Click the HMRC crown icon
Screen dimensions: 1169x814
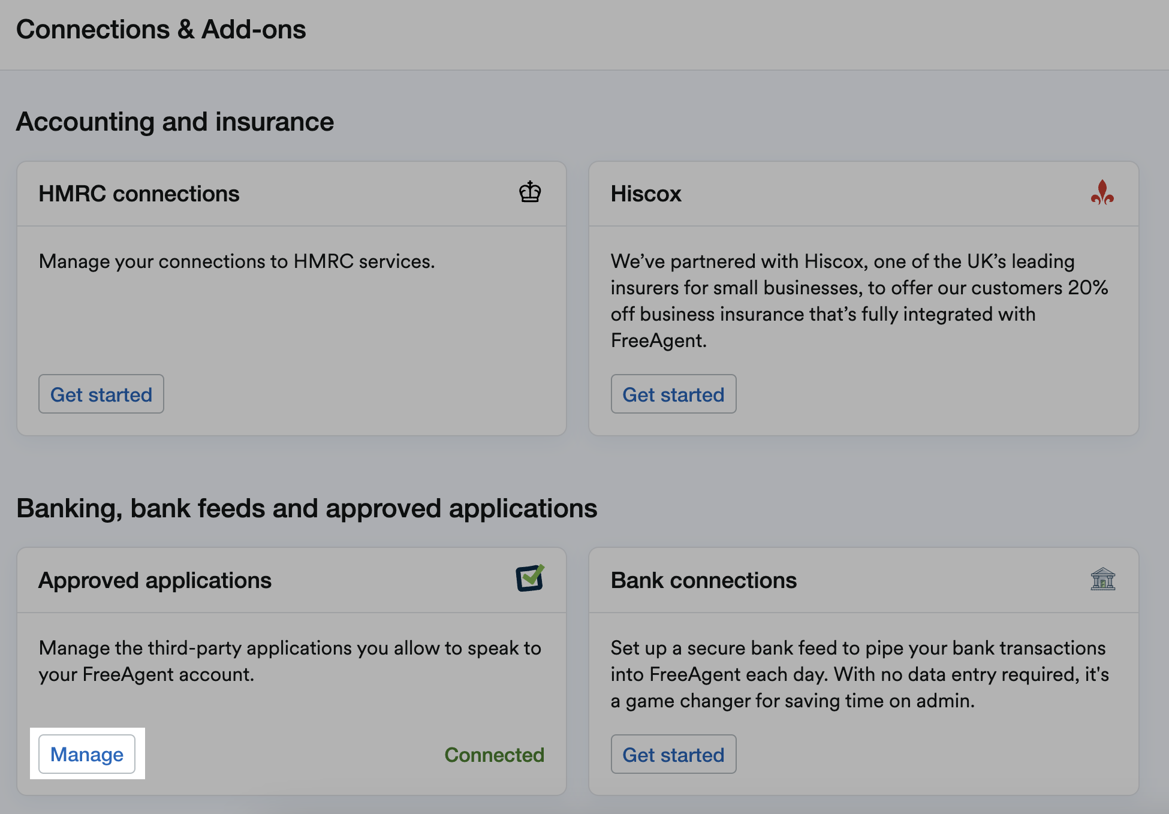click(529, 193)
